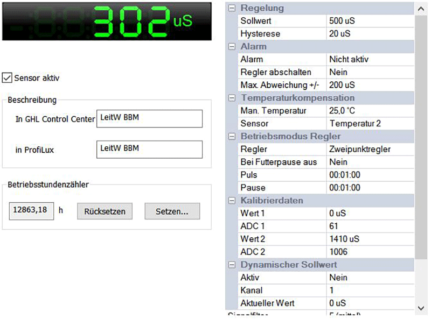Viewport: 431px width, 319px height.
Task: Collapse the Regelung section
Action: coord(232,8)
